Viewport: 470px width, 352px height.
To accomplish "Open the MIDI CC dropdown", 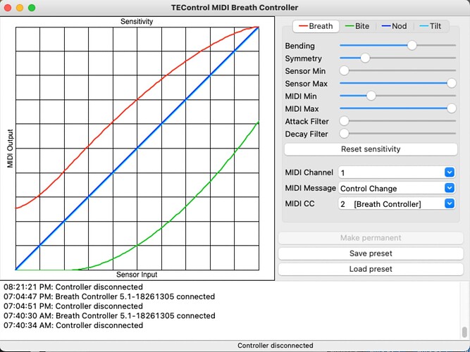I will click(397, 203).
